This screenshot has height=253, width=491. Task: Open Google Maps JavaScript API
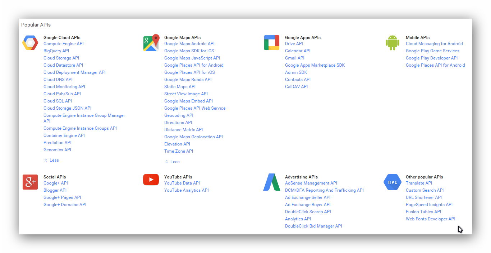(192, 58)
